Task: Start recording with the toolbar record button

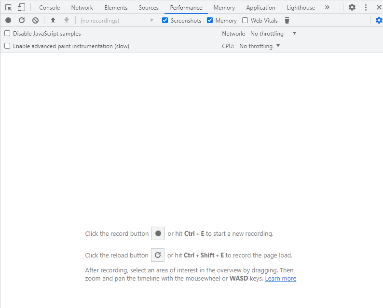Action: pos(8,20)
